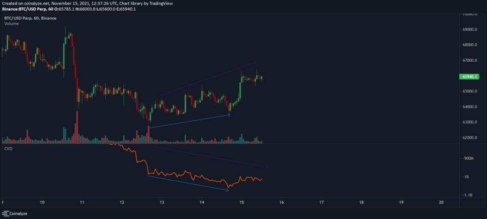Click the -1.1B CVD axis label
The height and width of the screenshot is (219, 487).
pos(467,195)
